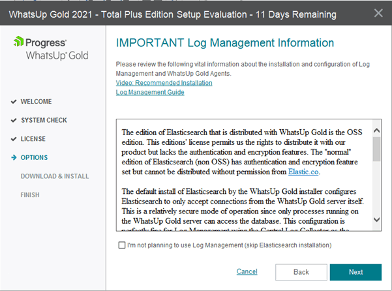
Task: Click the IMPORTANT Log Management Information heading
Action: [225, 43]
